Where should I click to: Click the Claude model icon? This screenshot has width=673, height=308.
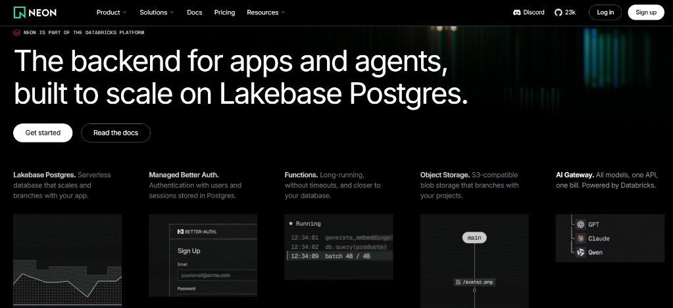tap(581, 238)
